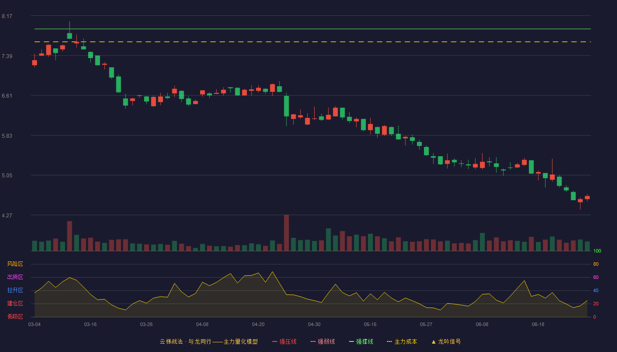Click the 4.27 price axis label
Image resolution: width=617 pixels, height=352 pixels.
pos(7,216)
